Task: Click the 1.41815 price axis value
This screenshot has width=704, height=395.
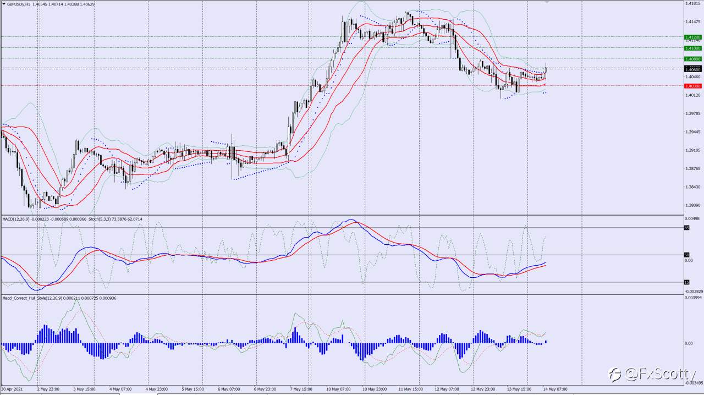Action: 692,3
